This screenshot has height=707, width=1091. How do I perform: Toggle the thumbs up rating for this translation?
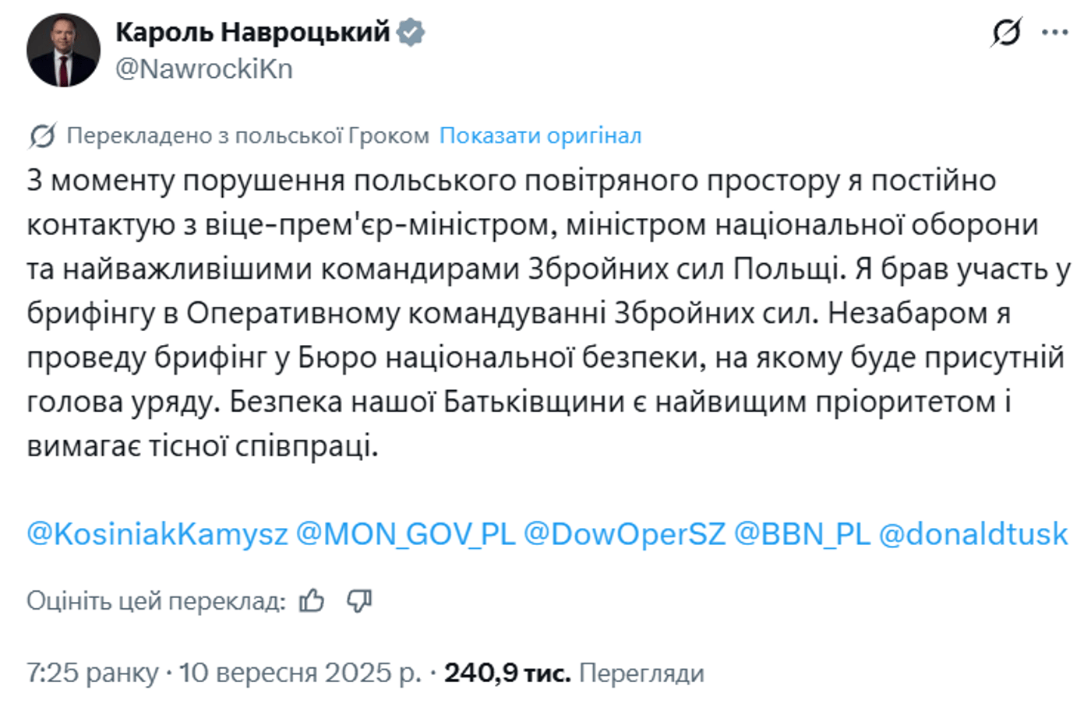coord(312,601)
